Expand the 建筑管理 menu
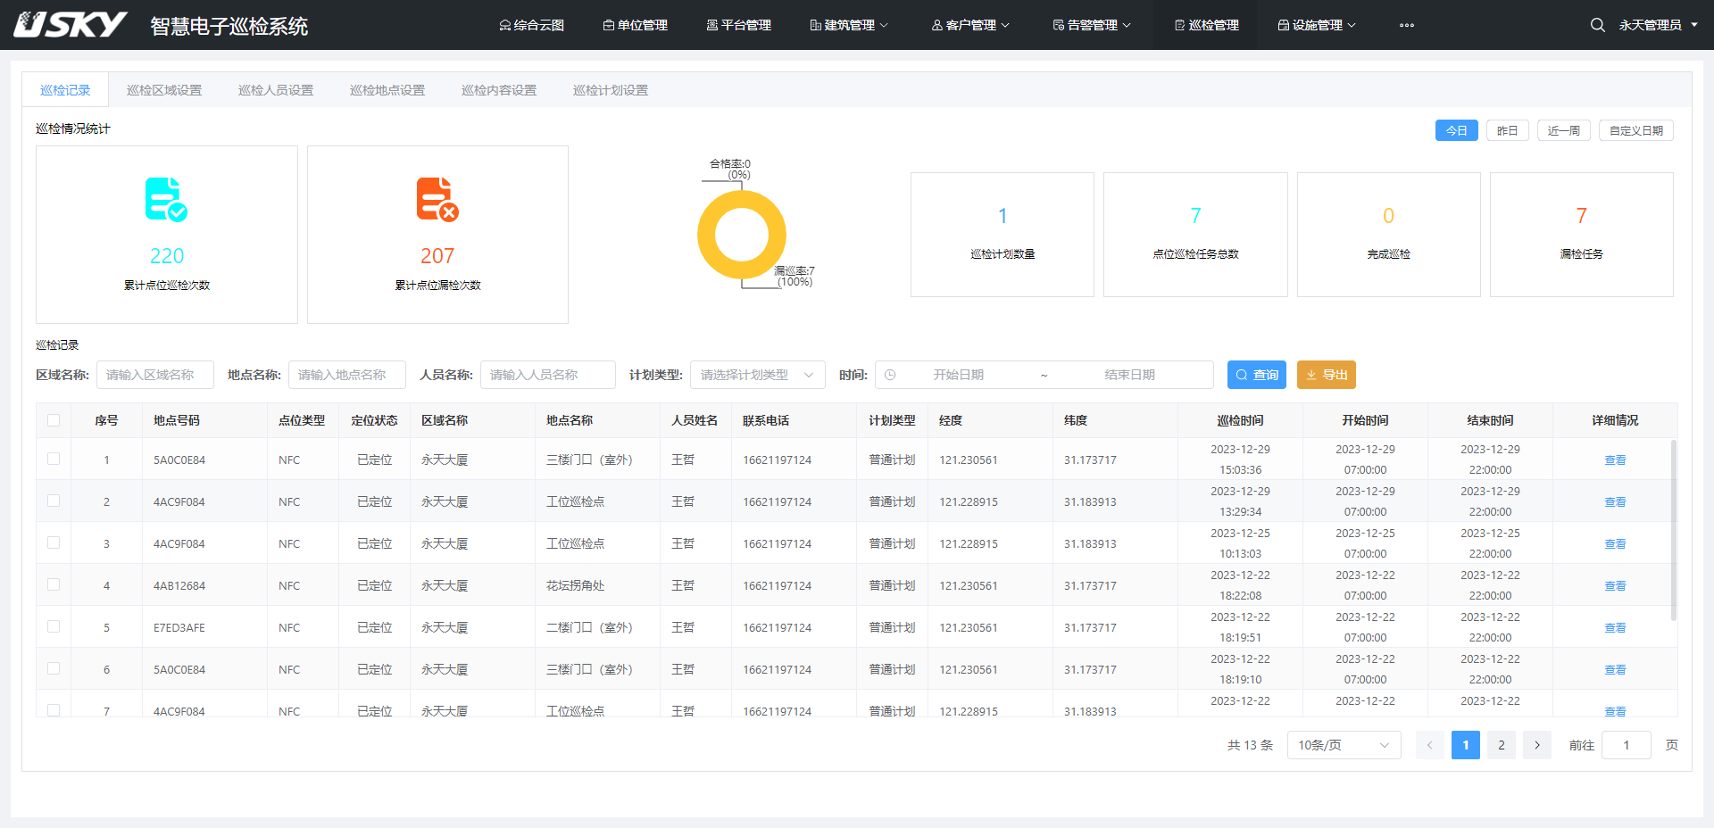Screen dimensions: 1714x828 [x=850, y=25]
